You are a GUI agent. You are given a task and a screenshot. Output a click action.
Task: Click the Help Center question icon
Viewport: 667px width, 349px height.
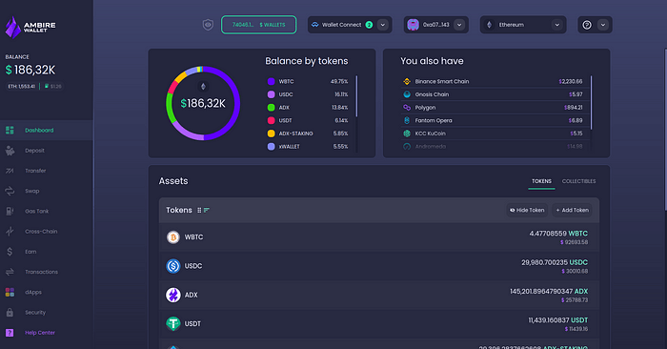(10, 333)
